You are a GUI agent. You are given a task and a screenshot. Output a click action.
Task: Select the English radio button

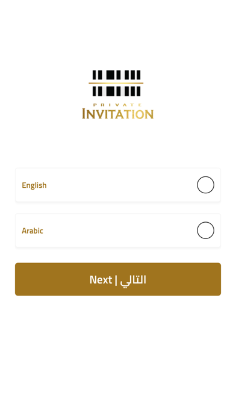pyautogui.click(x=205, y=185)
